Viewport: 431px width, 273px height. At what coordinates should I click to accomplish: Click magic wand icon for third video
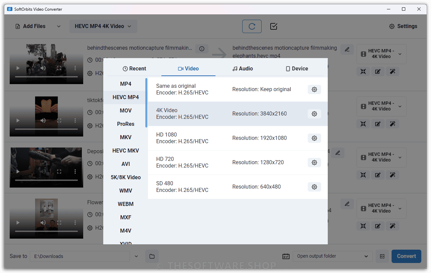(393, 175)
